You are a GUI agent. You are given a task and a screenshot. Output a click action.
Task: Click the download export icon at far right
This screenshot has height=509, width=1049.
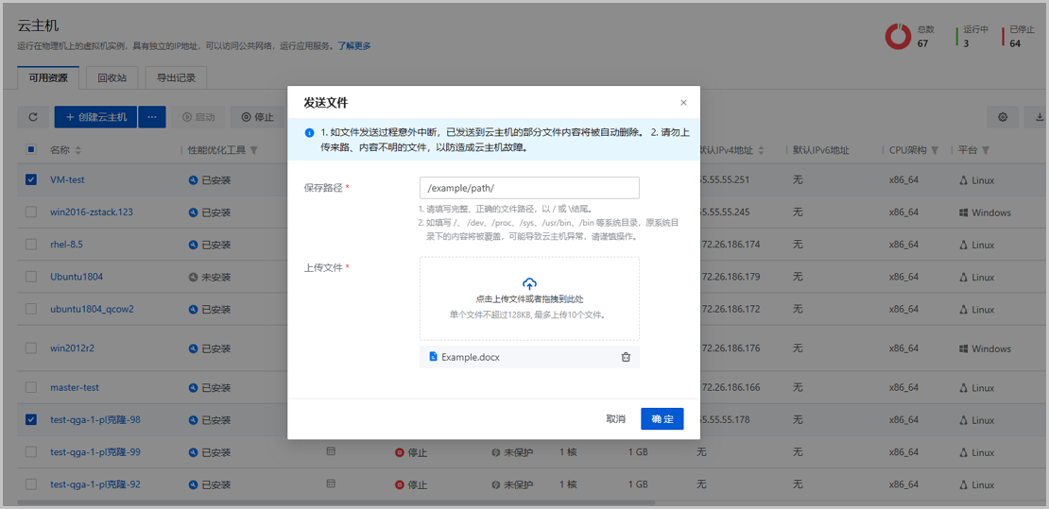tap(1040, 117)
